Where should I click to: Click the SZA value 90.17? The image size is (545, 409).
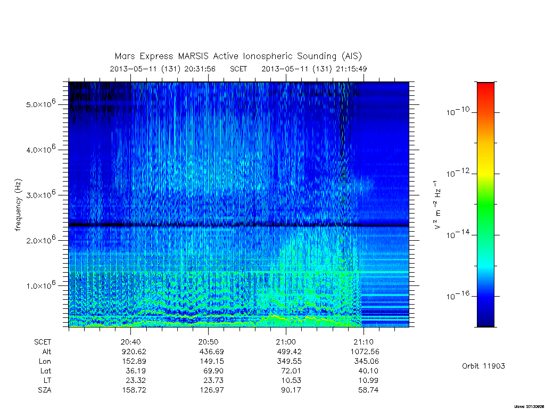pyautogui.click(x=291, y=390)
